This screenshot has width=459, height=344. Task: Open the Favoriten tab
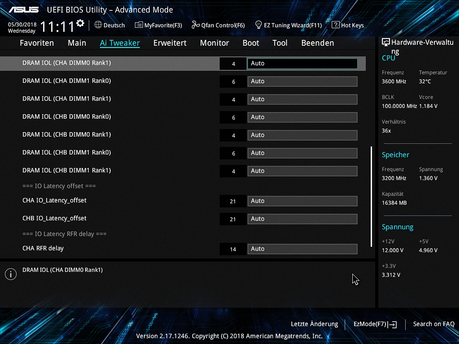[x=37, y=43]
